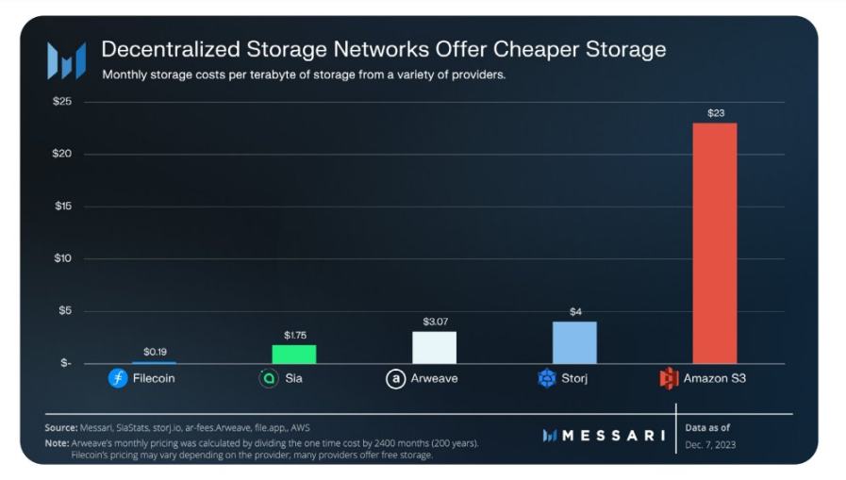Click the red Amazon S3 logo icon
The image size is (846, 480).
(669, 378)
